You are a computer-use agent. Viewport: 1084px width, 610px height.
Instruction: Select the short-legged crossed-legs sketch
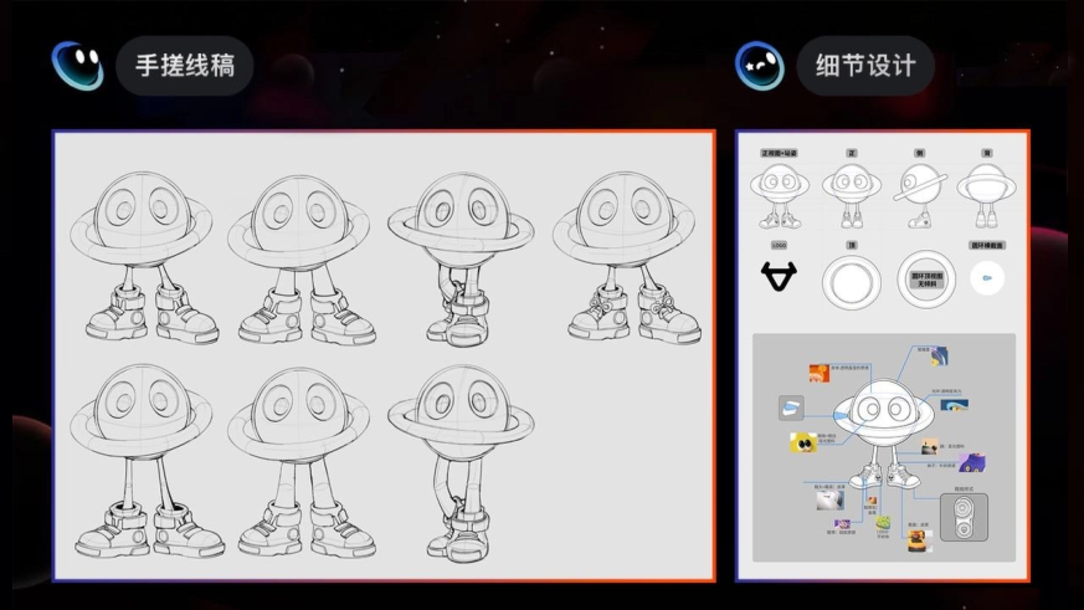pyautogui.click(x=461, y=259)
